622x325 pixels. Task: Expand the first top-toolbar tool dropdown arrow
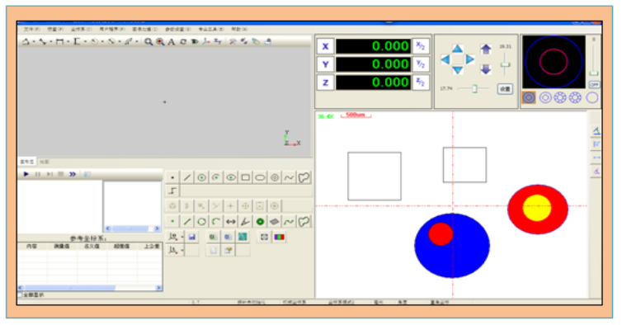(34, 42)
